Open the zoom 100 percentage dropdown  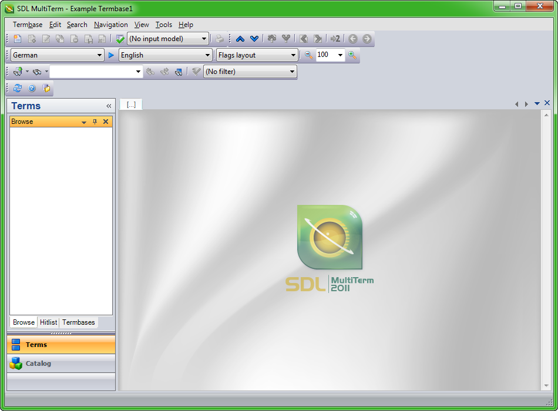point(340,55)
